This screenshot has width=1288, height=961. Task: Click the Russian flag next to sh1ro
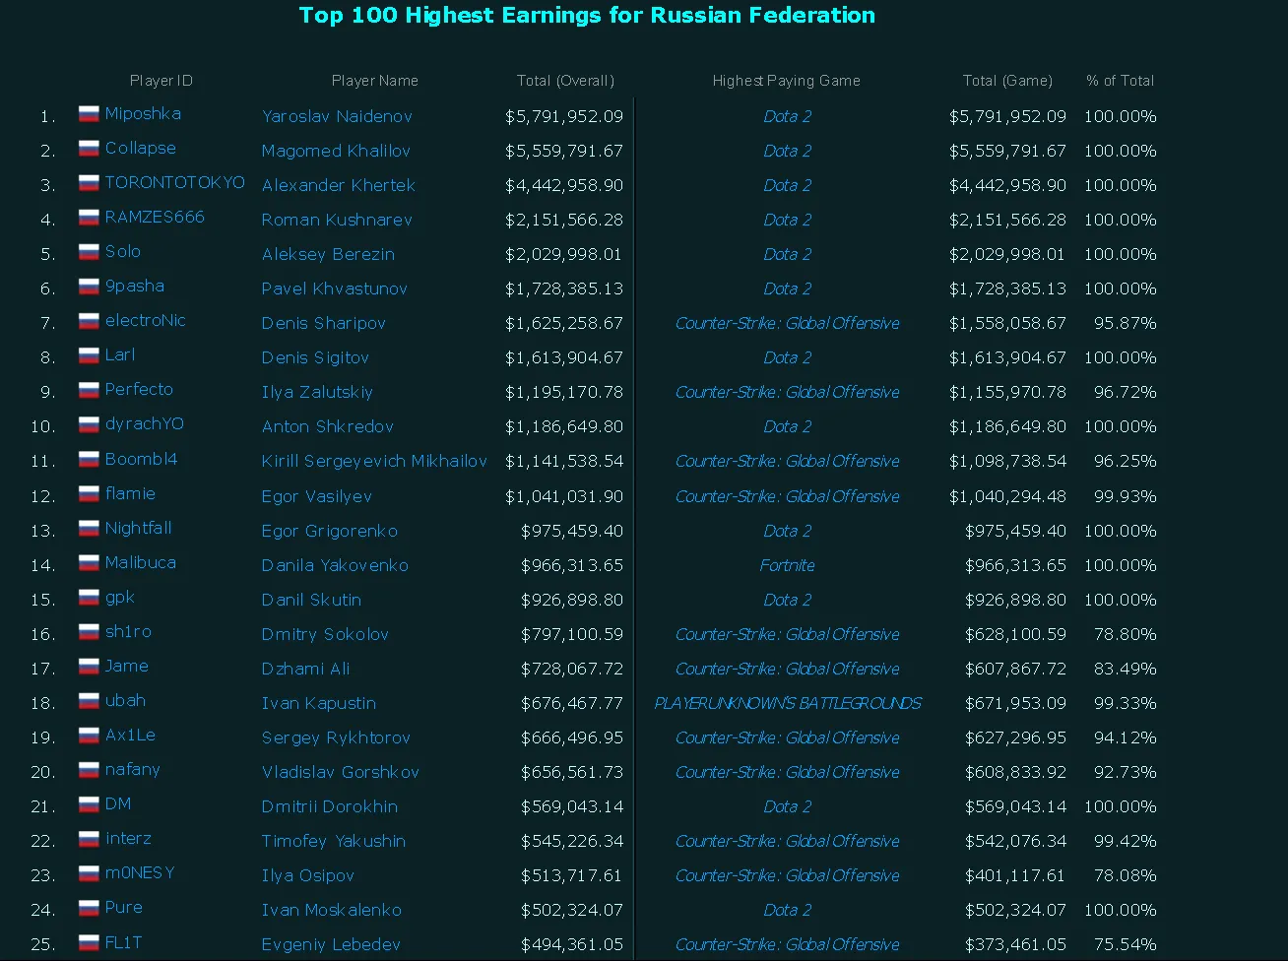(x=89, y=632)
